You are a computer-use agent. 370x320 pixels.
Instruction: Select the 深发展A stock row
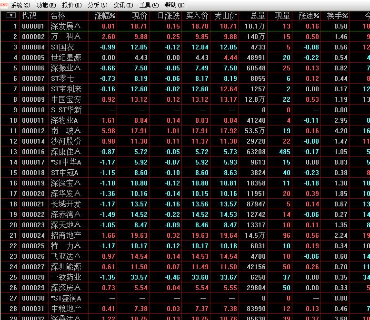pos(66,26)
